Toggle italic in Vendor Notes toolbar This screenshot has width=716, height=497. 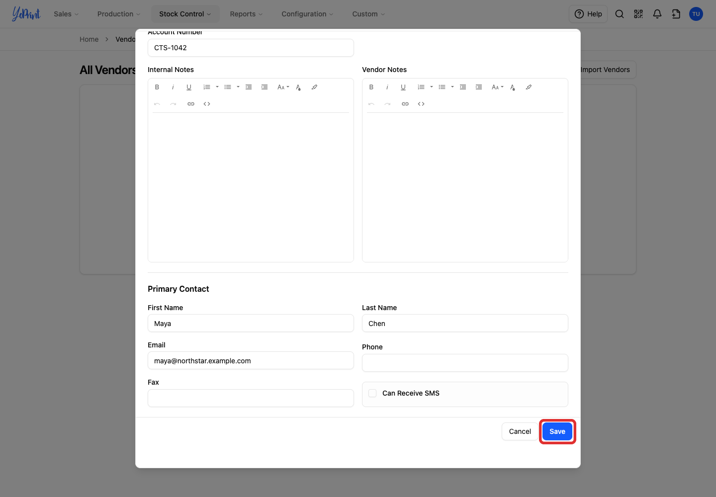click(x=387, y=87)
